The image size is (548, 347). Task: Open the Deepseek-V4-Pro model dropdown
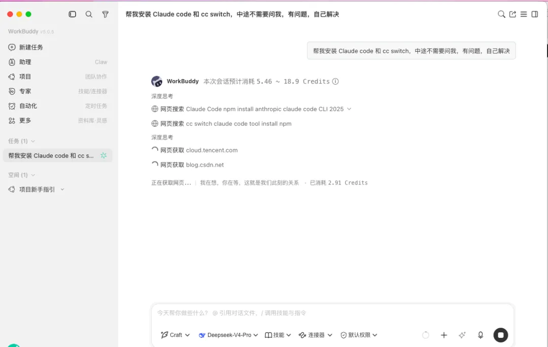click(x=228, y=335)
